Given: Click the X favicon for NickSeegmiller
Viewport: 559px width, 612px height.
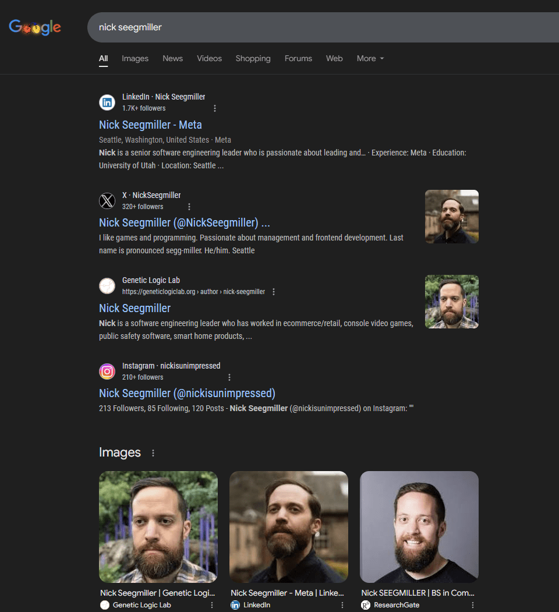Looking at the screenshot, I should pos(107,201).
